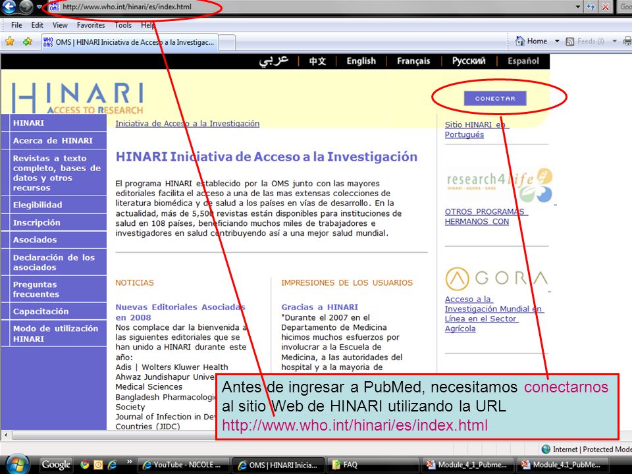
Task: Select the OMS HINARI browser tab
Action: [x=130, y=42]
